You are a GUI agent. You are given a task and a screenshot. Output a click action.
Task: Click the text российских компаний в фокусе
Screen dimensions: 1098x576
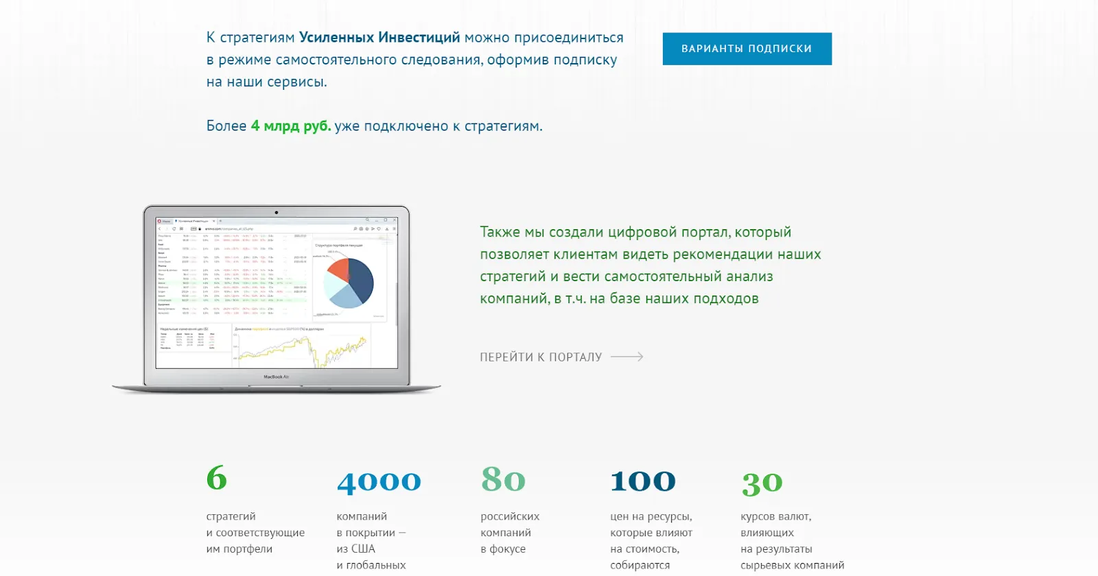click(x=510, y=533)
